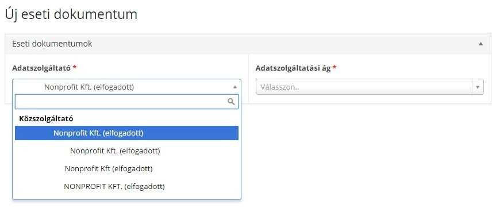This screenshot has height=212, width=496.
Task: Open the Adatszolgáltatási ág dropdown arrow
Action: coord(478,87)
